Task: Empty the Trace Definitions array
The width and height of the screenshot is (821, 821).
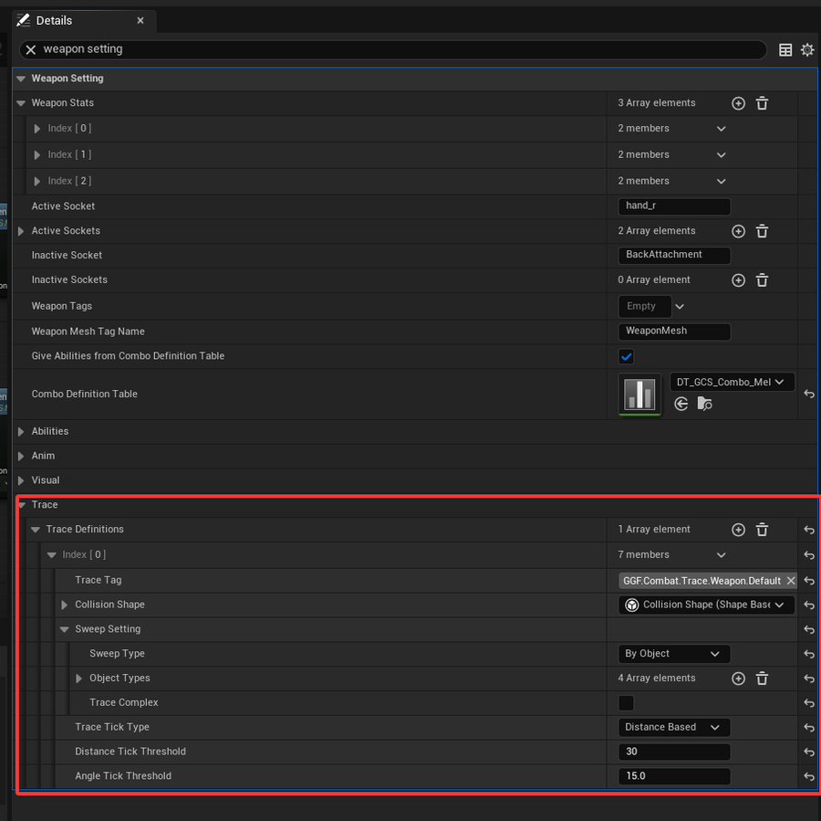Action: point(762,530)
